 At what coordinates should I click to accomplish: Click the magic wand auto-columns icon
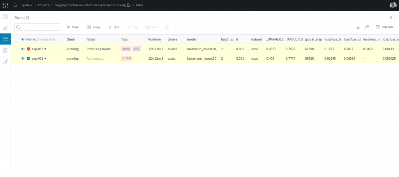point(367,27)
